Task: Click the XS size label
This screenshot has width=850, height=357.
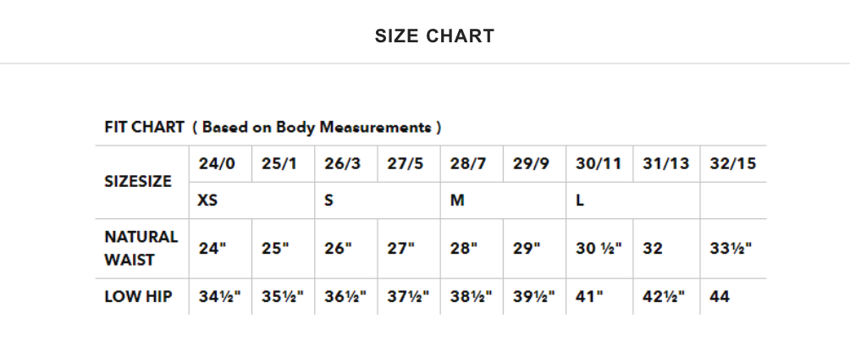Action: tap(207, 200)
